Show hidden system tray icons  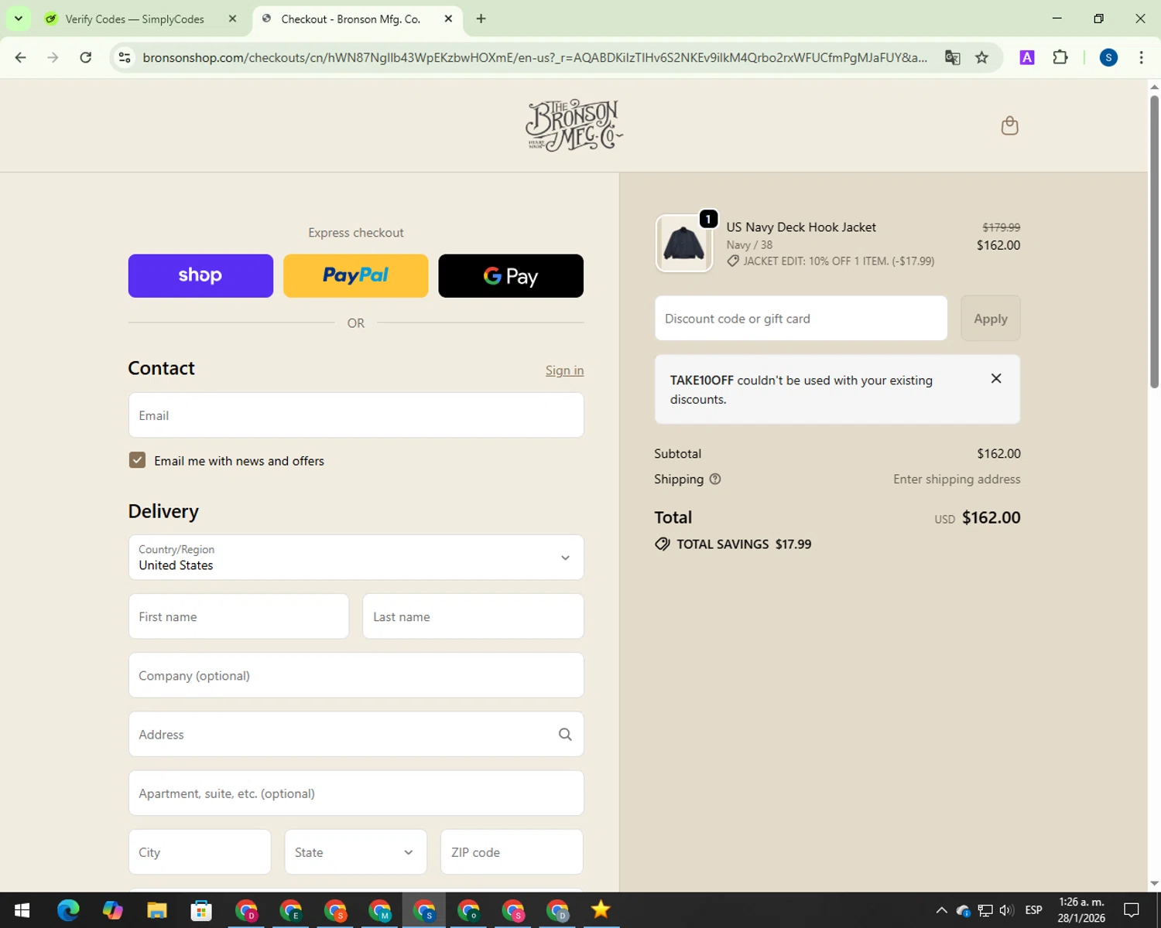point(941,910)
